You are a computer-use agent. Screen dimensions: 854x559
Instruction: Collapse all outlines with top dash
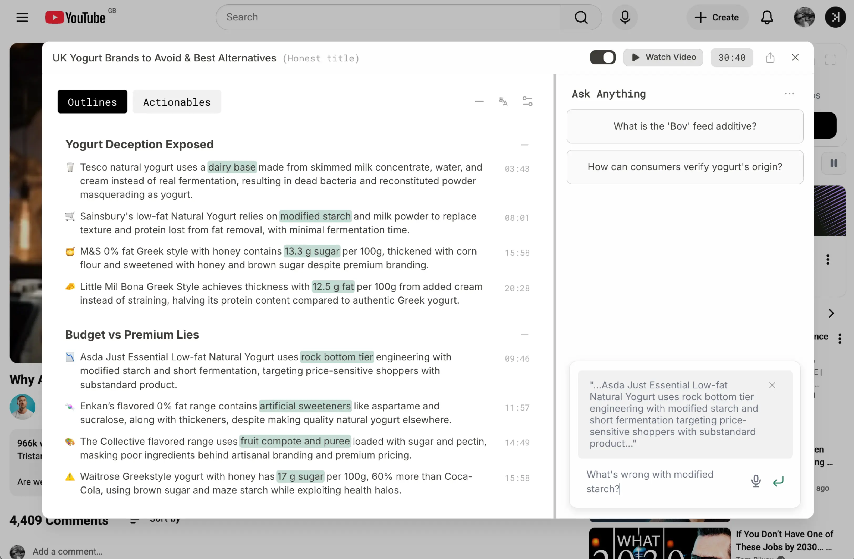[479, 101]
